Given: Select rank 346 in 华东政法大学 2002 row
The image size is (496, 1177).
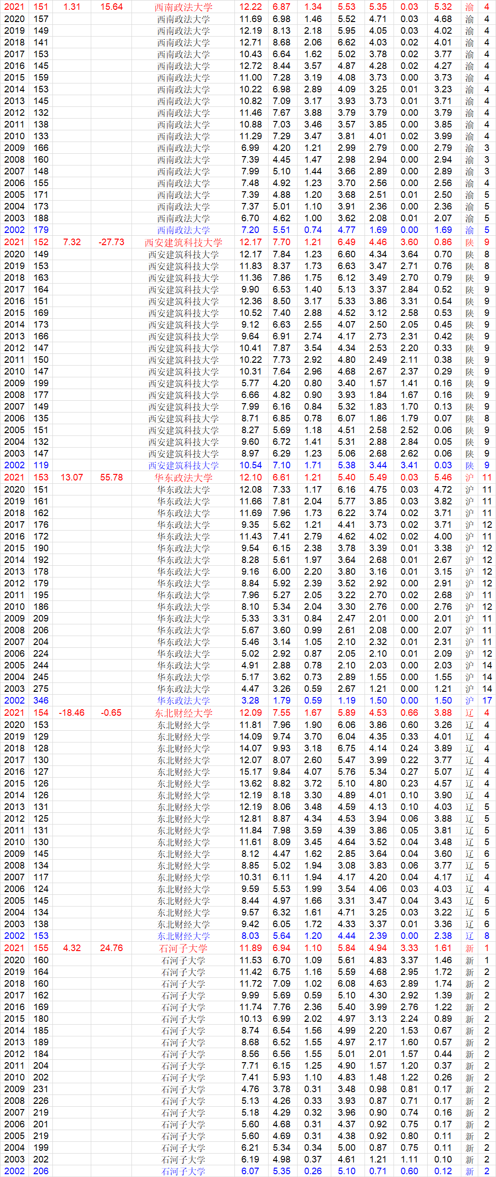Looking at the screenshot, I should pyautogui.click(x=41, y=701).
